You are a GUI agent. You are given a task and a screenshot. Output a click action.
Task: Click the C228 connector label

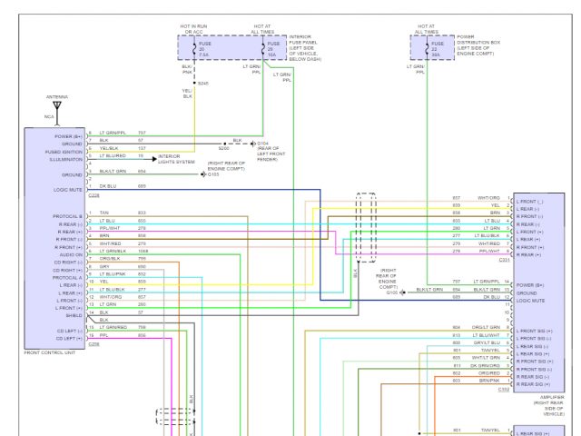pos(94,194)
